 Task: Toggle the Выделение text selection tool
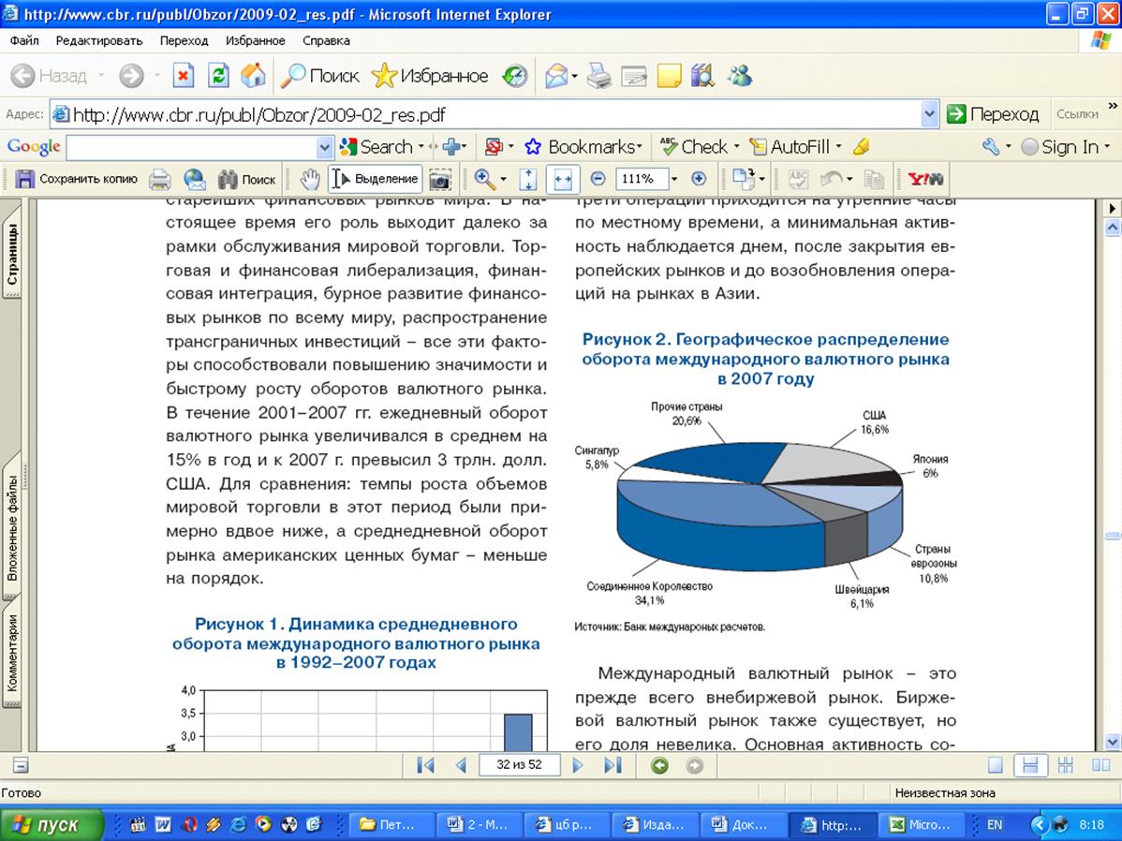[376, 179]
